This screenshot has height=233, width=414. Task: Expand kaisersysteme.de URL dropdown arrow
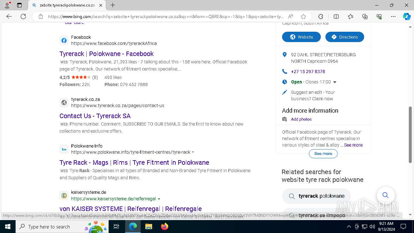159,199
